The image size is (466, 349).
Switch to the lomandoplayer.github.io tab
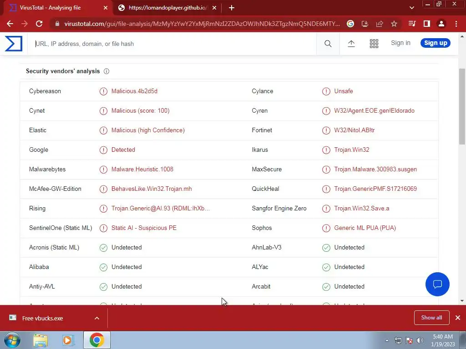pyautogui.click(x=167, y=8)
